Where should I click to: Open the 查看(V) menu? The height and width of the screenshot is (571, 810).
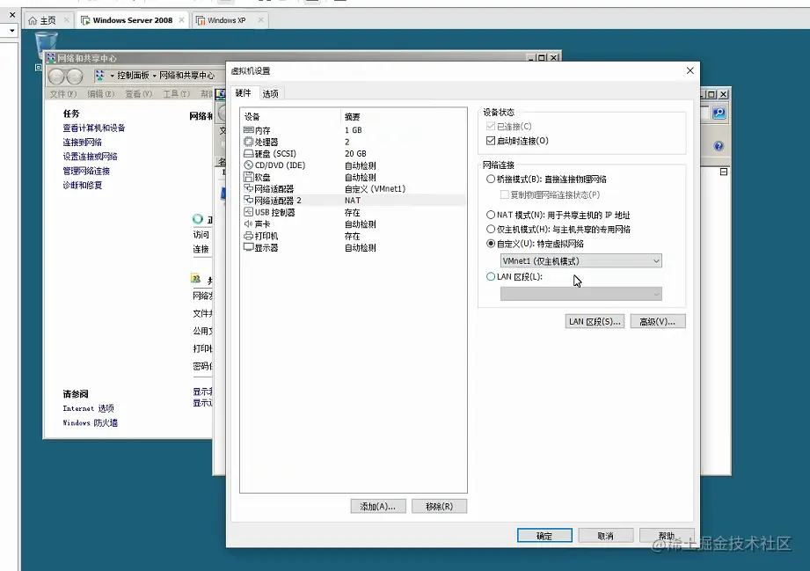coord(138,94)
